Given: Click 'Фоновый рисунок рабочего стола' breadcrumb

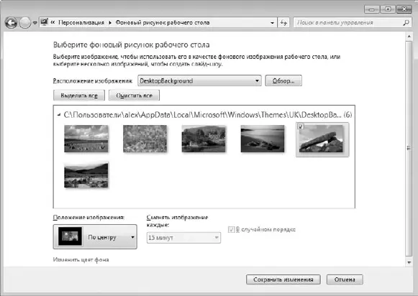Looking at the screenshot, I should coord(163,22).
